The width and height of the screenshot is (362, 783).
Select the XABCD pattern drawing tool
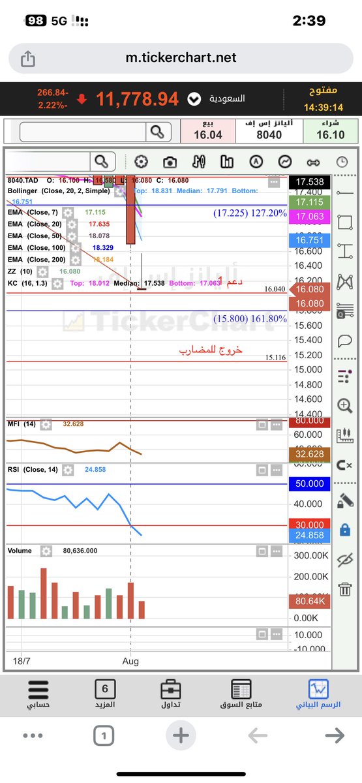(x=344, y=282)
